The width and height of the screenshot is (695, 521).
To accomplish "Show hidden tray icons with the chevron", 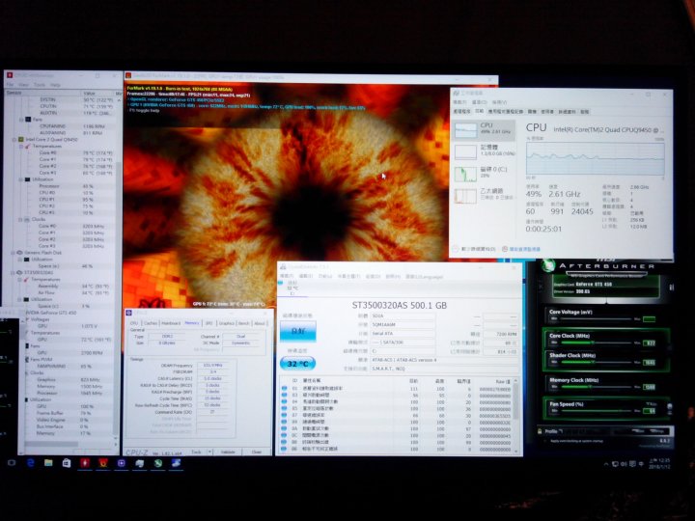I will pos(606,464).
